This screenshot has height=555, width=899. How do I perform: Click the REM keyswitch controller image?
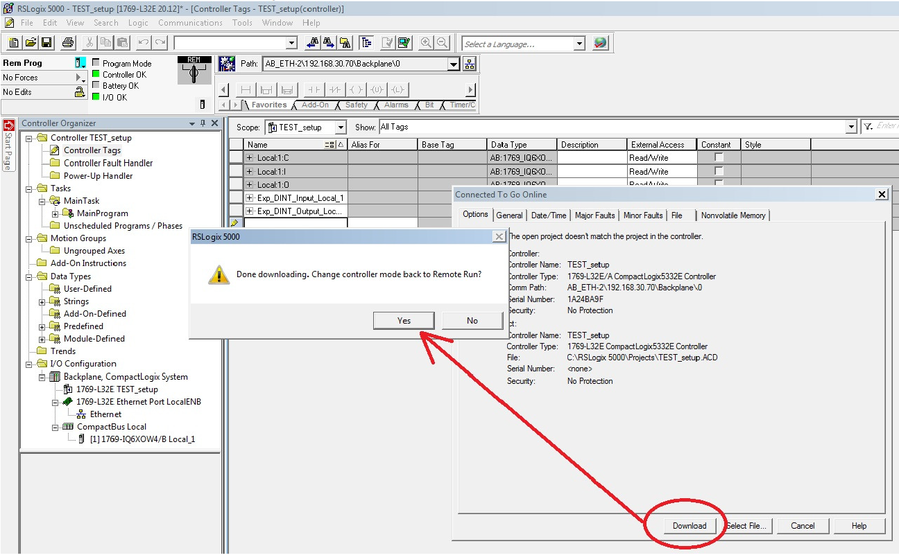point(194,70)
